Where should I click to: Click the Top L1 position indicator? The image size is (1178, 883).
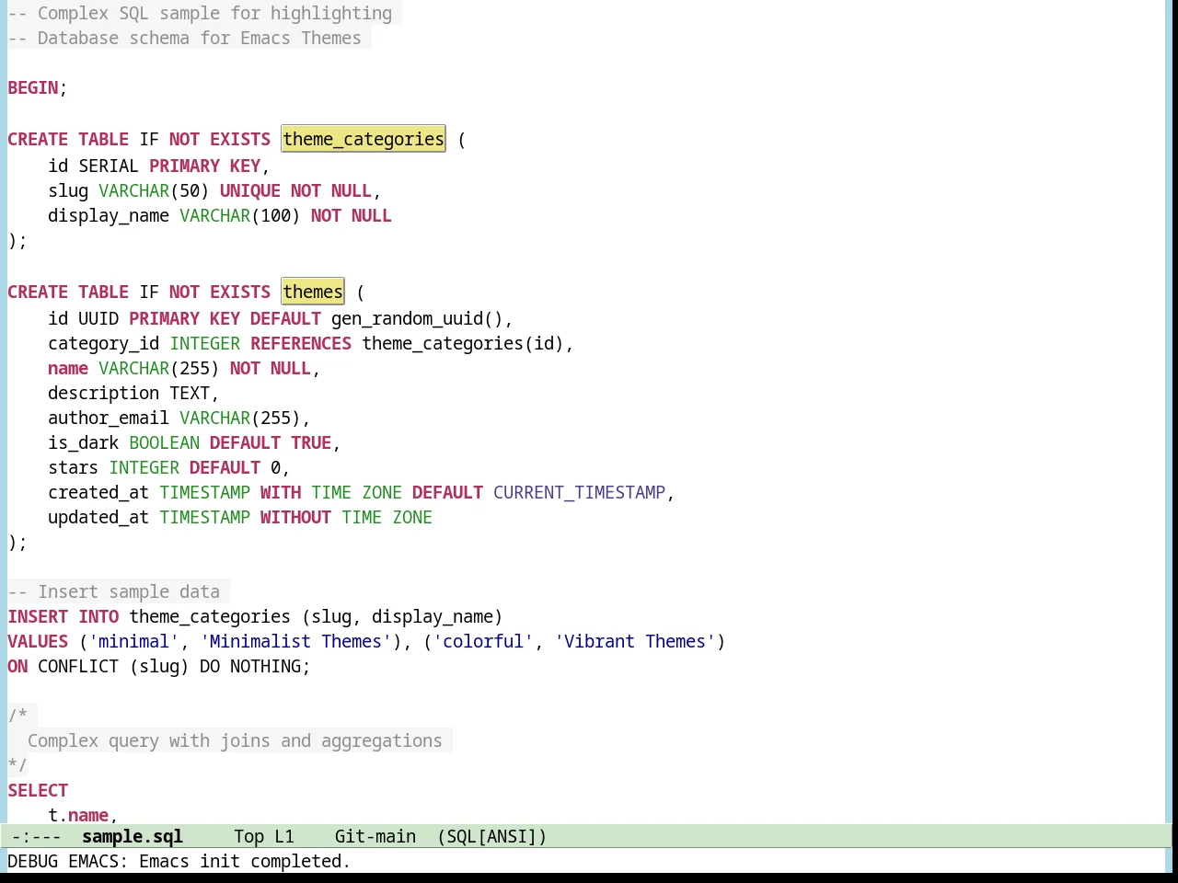tap(264, 836)
